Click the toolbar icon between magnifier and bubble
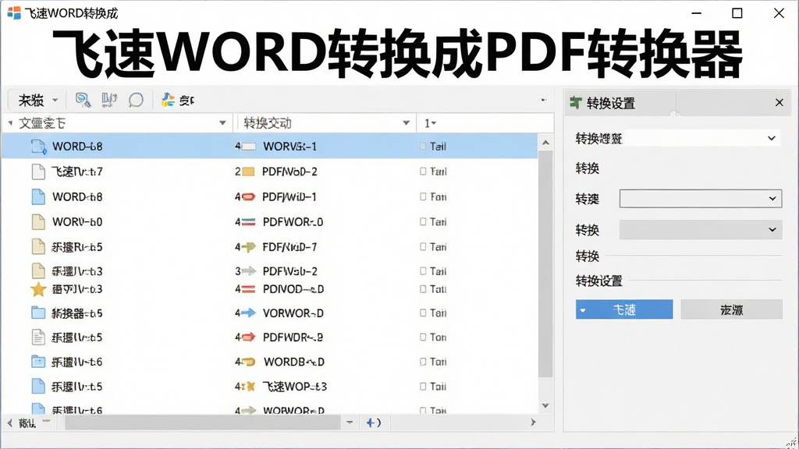Image resolution: width=799 pixels, height=449 pixels. (x=109, y=101)
